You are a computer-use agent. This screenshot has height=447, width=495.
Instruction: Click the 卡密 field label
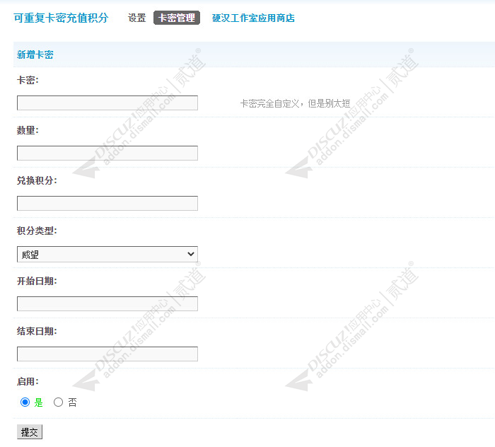(28, 80)
